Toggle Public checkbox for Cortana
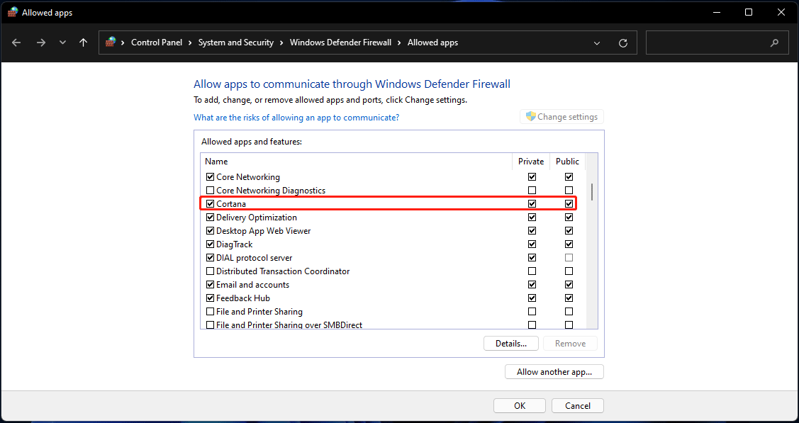Viewport: 799px width, 423px height. click(569, 203)
